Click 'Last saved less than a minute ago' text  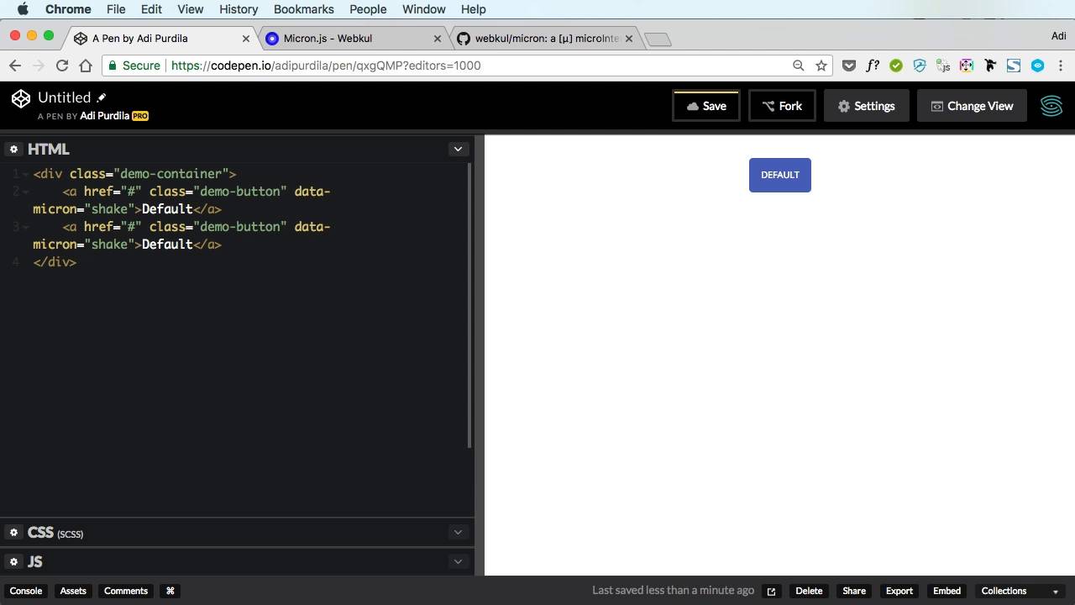(674, 591)
